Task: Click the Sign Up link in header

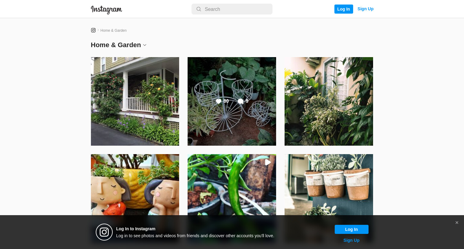Action: click(x=366, y=9)
